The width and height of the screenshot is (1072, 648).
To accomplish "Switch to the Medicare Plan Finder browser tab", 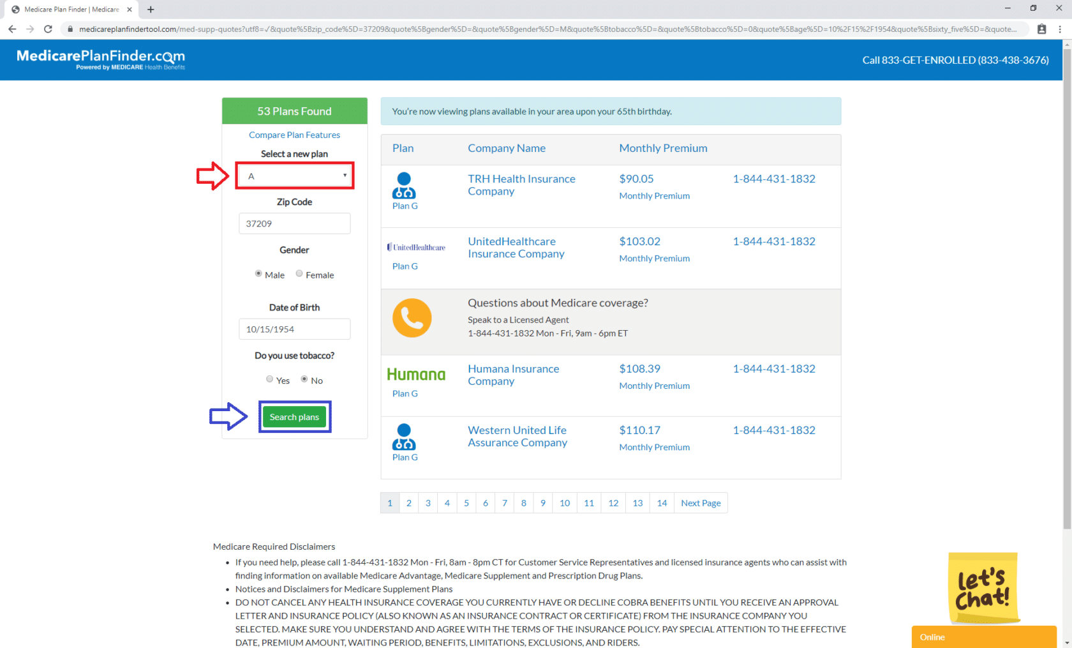I will (x=70, y=10).
